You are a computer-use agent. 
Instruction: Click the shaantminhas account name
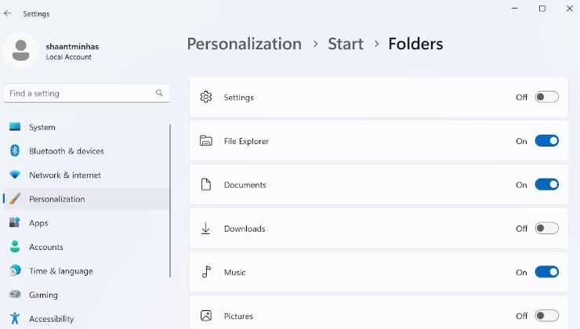pos(72,46)
